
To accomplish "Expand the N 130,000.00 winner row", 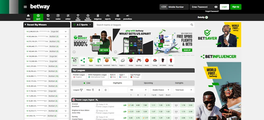I will coord(66,56).
